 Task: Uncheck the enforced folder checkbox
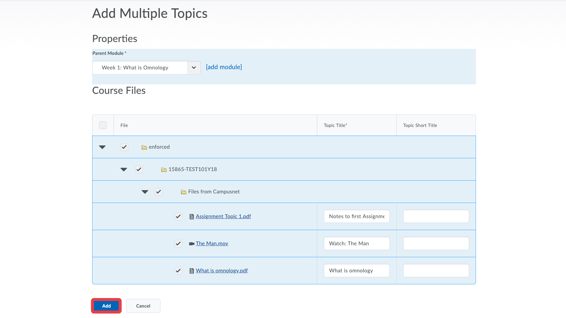(124, 147)
